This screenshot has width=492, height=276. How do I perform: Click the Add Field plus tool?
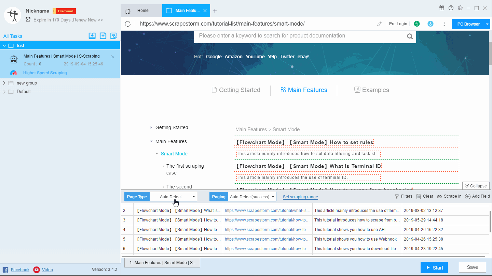477,196
